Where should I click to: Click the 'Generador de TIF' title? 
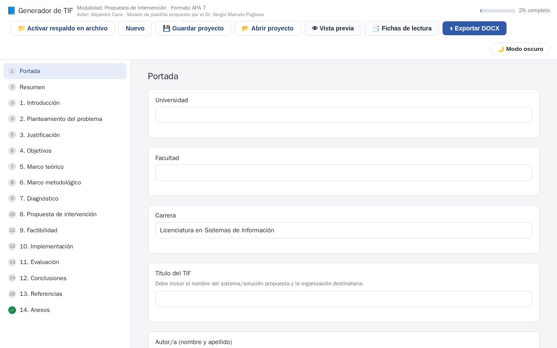pos(46,11)
